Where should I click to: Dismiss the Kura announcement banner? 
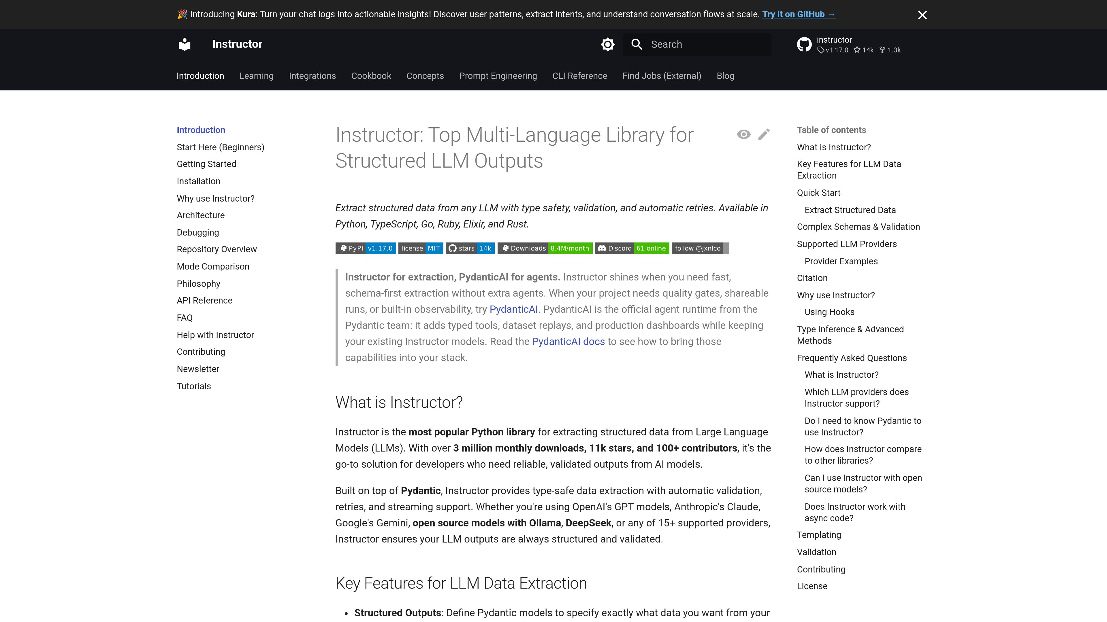[x=922, y=15]
